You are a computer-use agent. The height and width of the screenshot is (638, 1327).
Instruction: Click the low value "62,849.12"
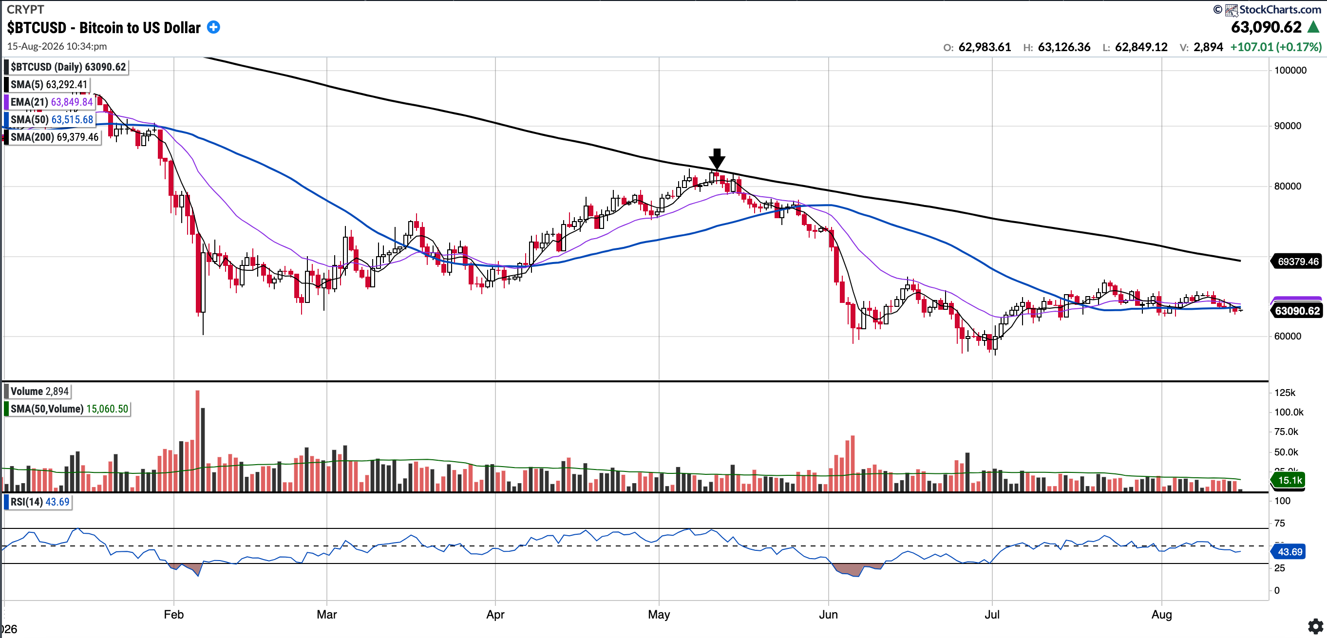tap(1141, 47)
